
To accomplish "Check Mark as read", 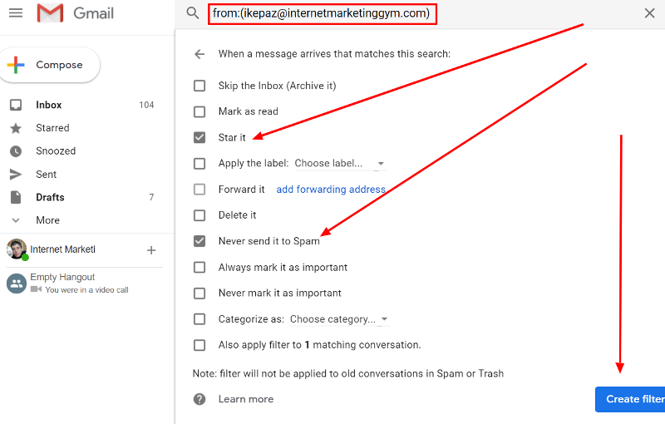I will (199, 111).
